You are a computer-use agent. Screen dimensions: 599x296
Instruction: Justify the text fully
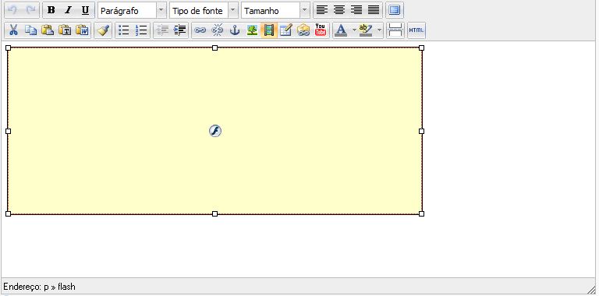pyautogui.click(x=374, y=10)
